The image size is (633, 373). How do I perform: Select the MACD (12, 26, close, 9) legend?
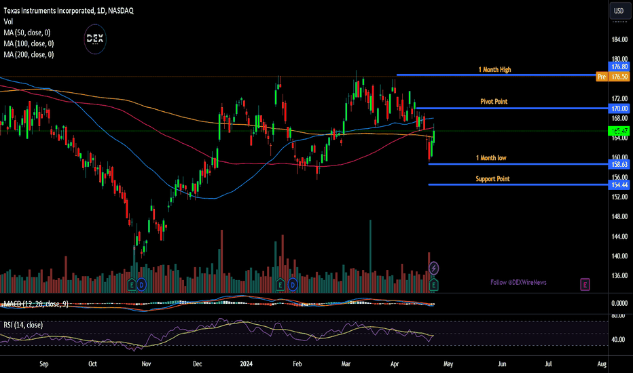(36, 304)
